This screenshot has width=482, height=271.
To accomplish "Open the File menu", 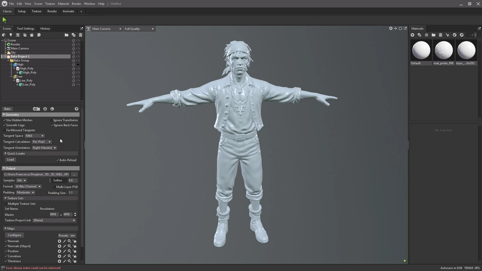I will pyautogui.click(x=12, y=4).
